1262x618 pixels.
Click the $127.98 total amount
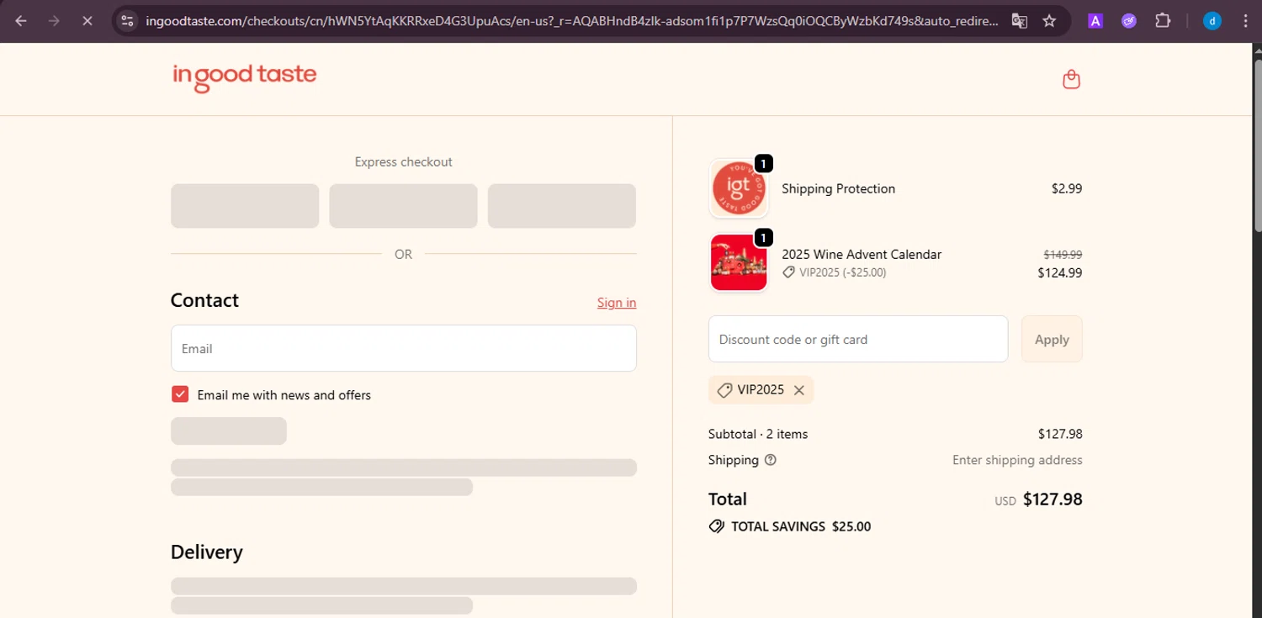[1053, 499]
